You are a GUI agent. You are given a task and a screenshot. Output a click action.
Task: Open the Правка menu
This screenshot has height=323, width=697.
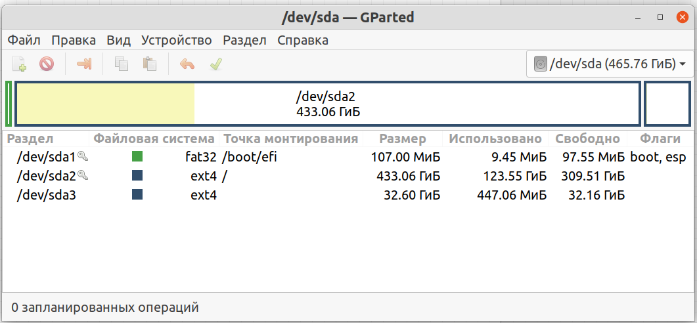point(74,40)
